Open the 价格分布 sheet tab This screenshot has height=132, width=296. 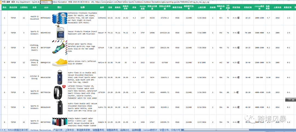click(x=175, y=130)
